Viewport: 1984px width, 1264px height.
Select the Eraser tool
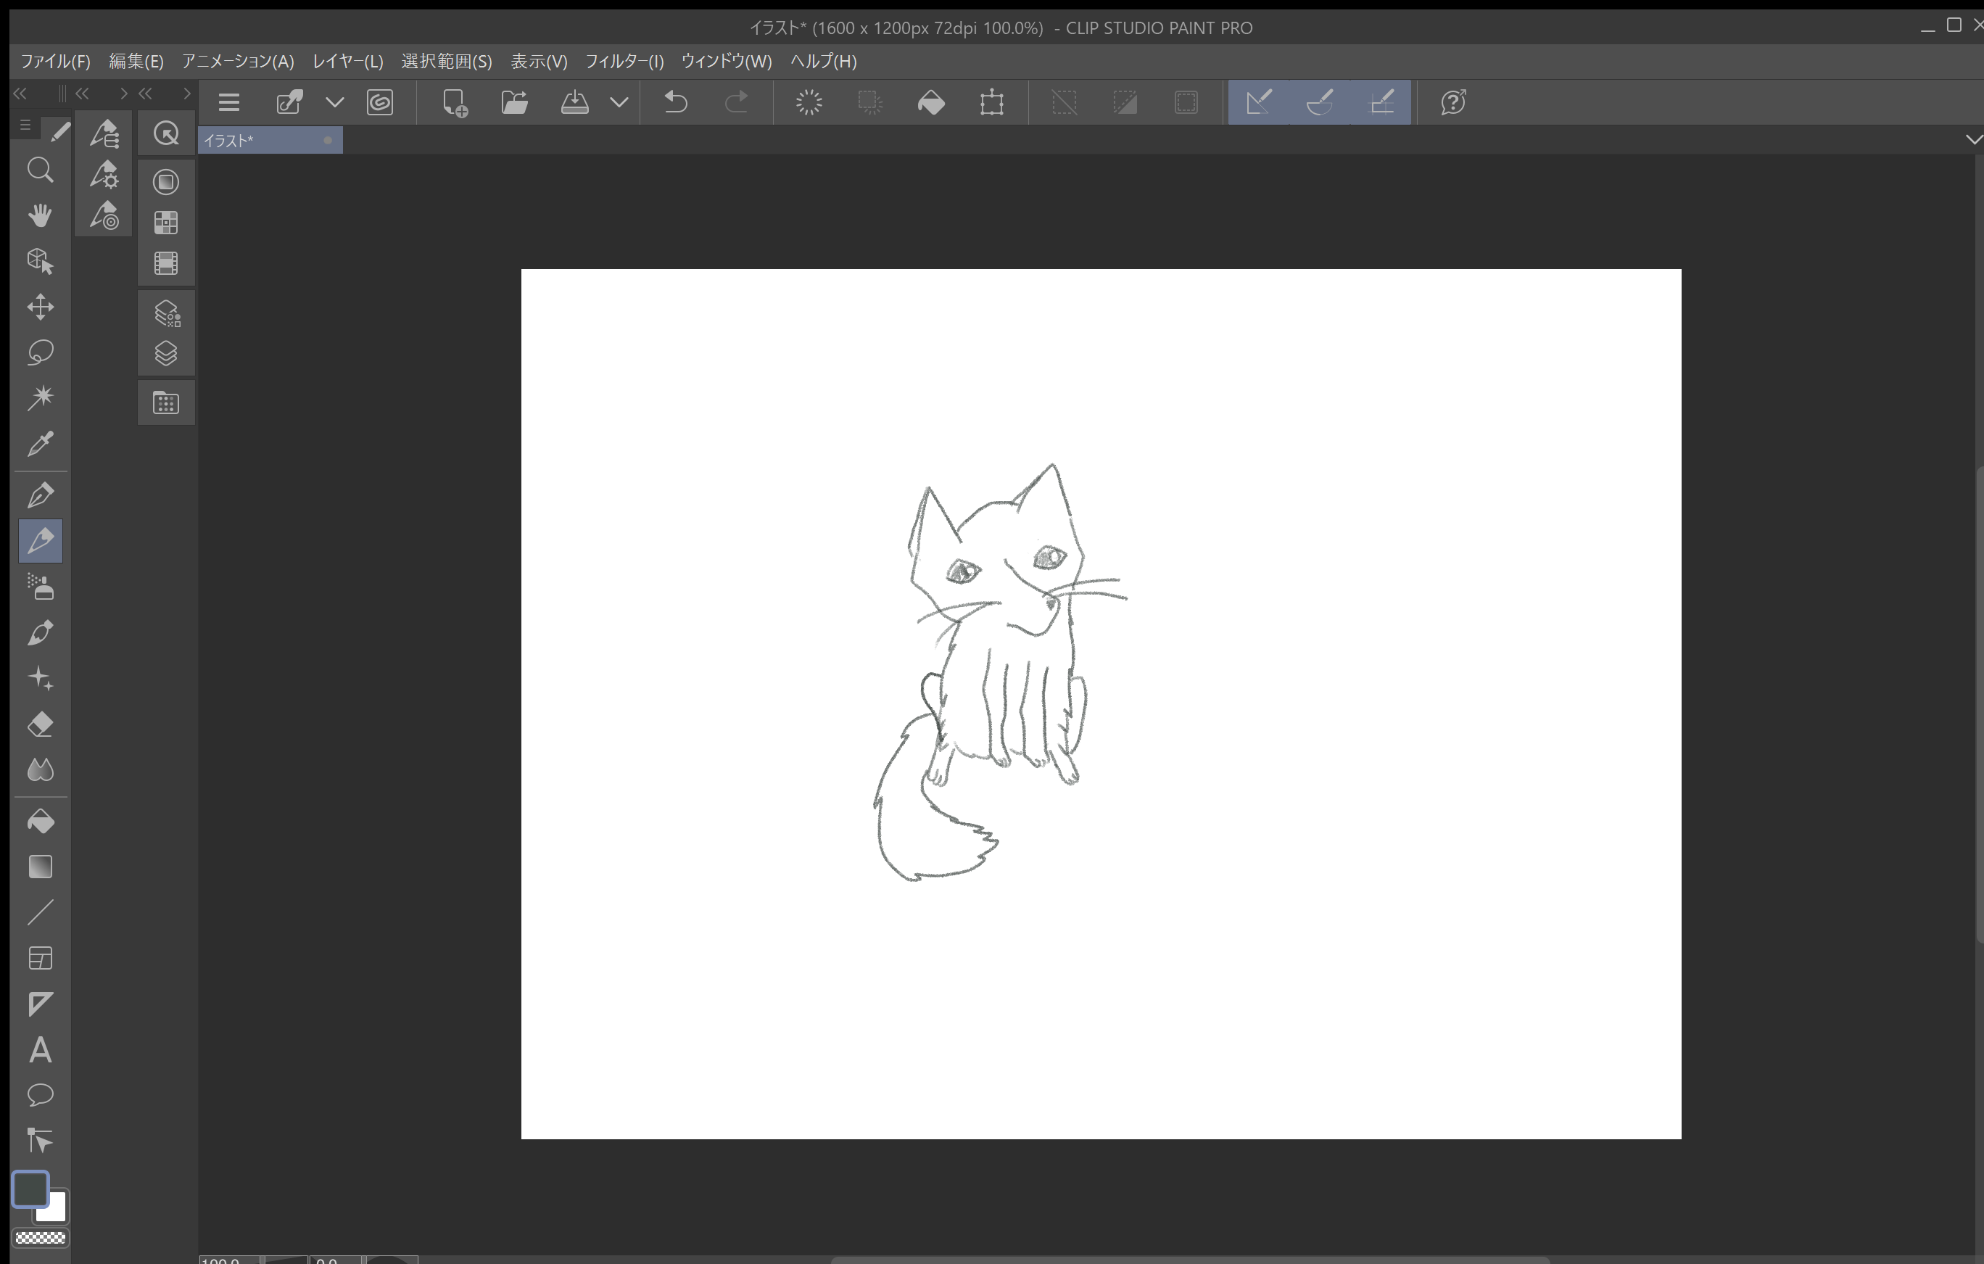[41, 724]
